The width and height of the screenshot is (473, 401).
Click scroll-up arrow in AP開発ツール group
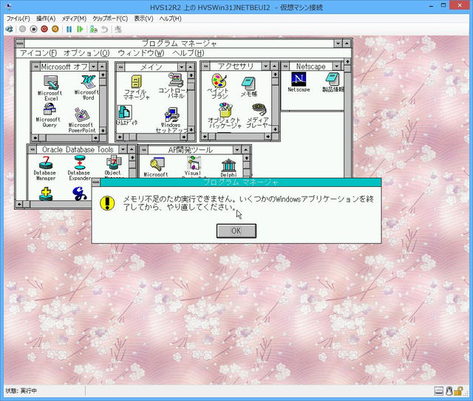[x=246, y=158]
